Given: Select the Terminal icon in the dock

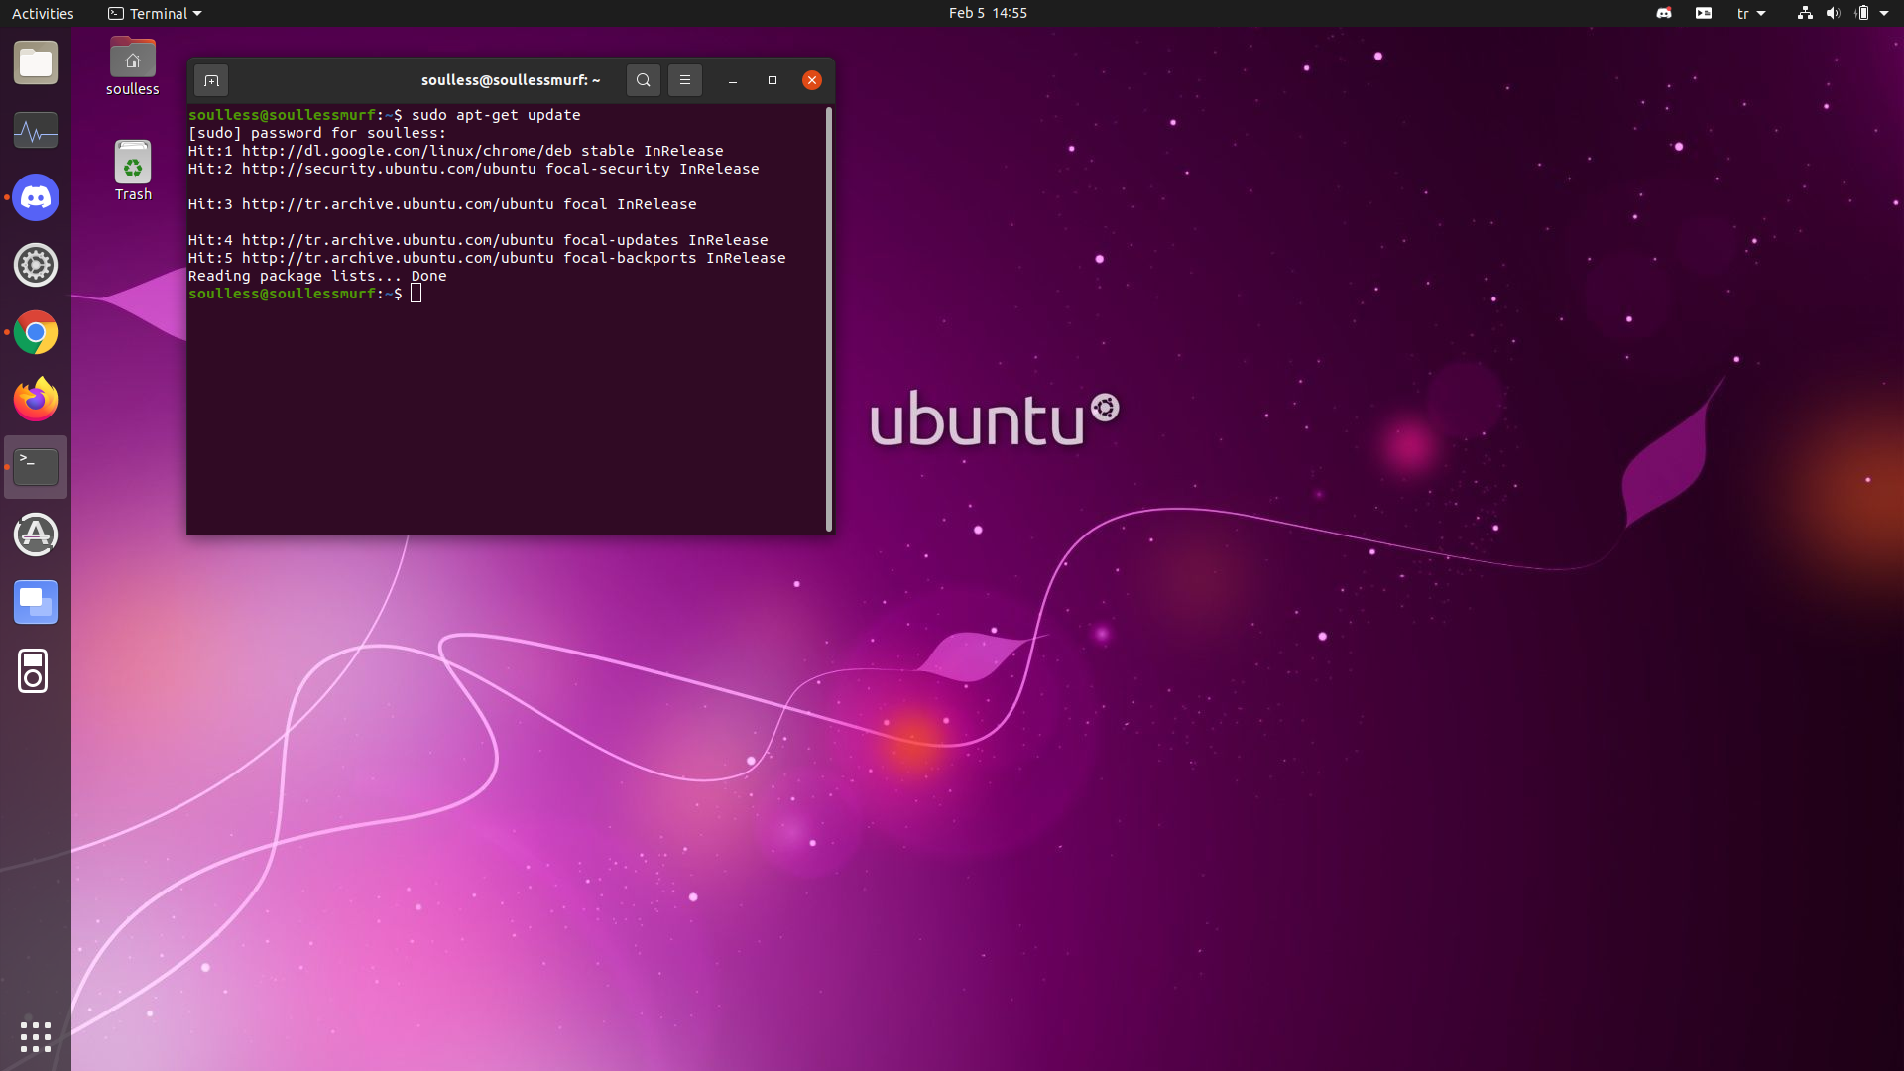Looking at the screenshot, I should [x=36, y=467].
